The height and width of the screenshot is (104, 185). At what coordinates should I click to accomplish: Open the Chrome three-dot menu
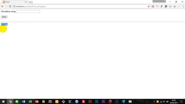183,6
